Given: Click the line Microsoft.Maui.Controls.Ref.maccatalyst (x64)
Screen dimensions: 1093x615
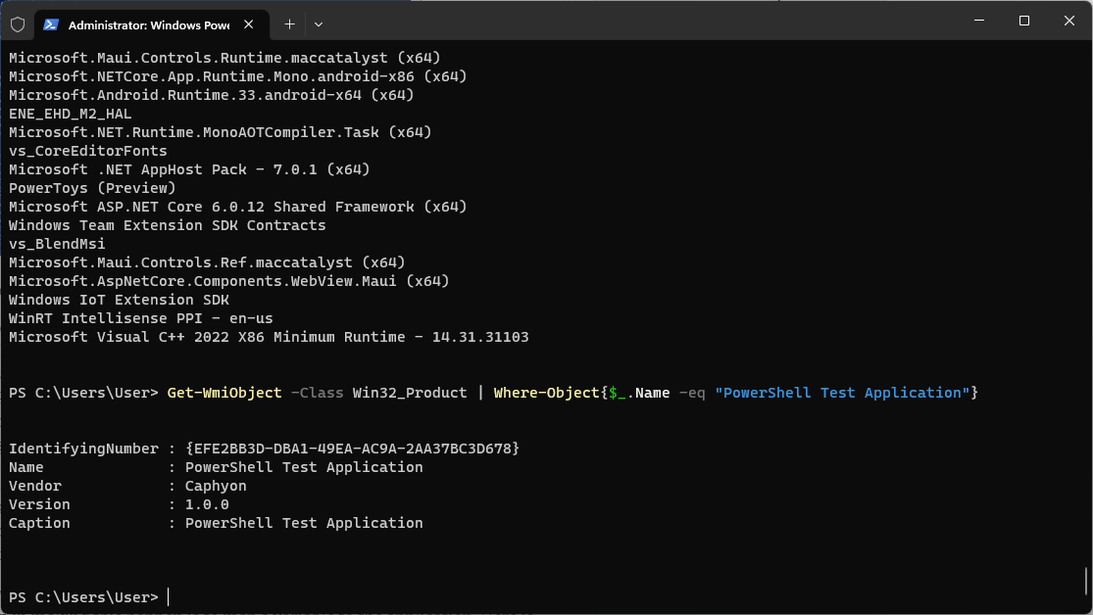Looking at the screenshot, I should [207, 262].
